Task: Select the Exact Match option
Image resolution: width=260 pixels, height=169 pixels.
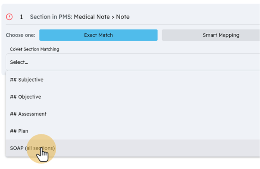Action: [x=98, y=35]
